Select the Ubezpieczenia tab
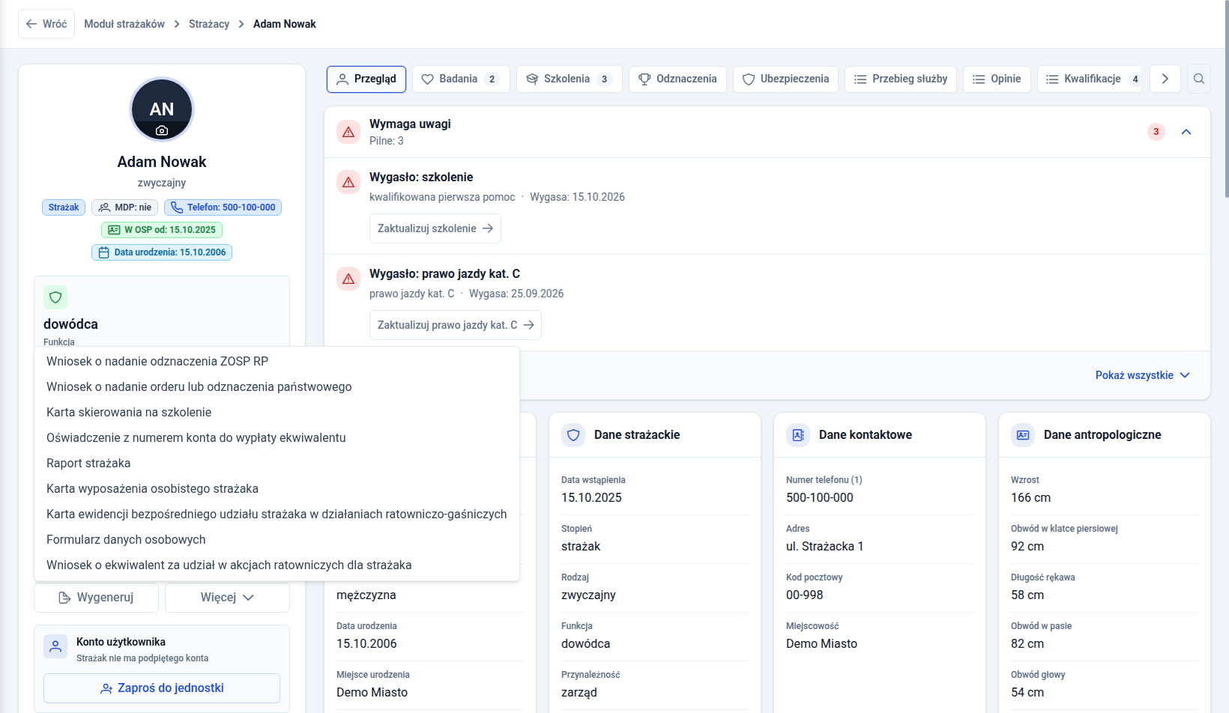The height and width of the screenshot is (713, 1229). (x=785, y=79)
